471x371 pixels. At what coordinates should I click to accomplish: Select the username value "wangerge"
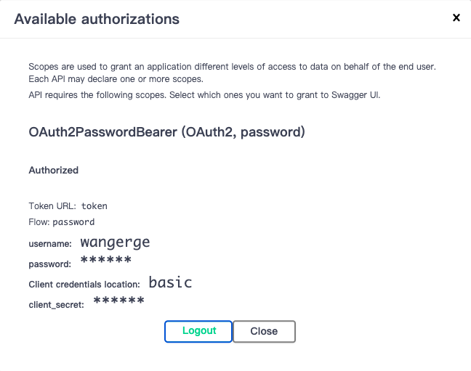(x=115, y=242)
